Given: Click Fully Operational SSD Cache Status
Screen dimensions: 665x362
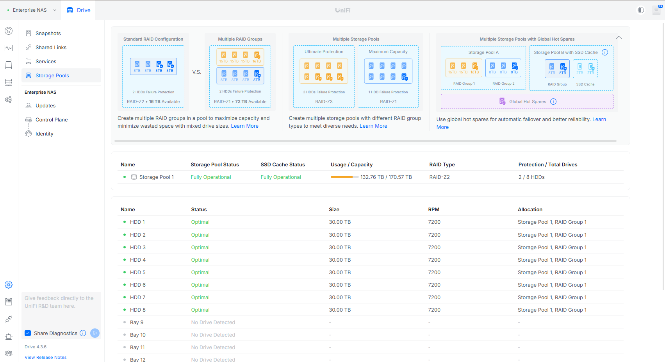Looking at the screenshot, I should [x=281, y=177].
